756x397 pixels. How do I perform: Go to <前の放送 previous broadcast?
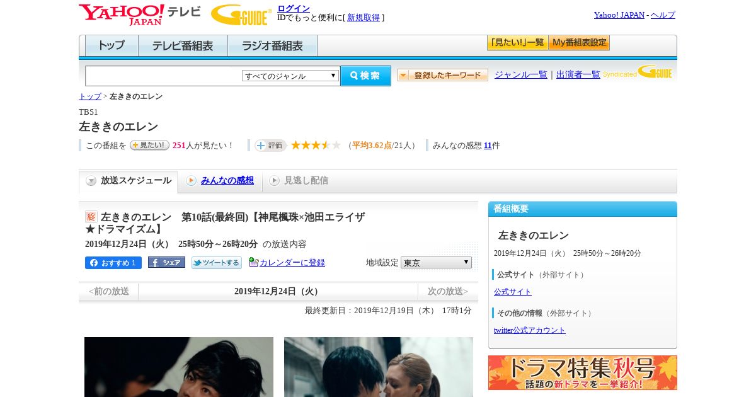click(x=109, y=292)
